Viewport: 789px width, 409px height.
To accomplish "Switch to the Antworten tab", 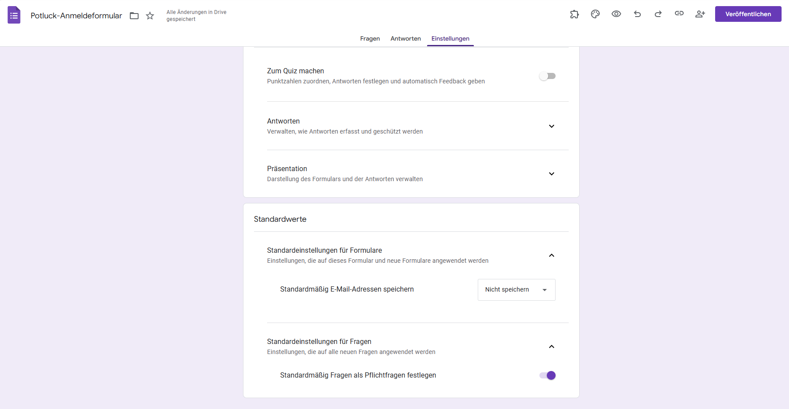I will tap(406, 38).
